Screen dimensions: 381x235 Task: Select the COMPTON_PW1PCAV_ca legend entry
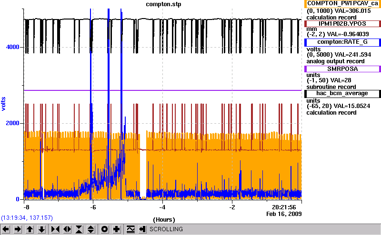(342, 4)
